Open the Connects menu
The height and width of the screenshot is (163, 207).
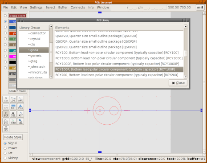point(78,7)
